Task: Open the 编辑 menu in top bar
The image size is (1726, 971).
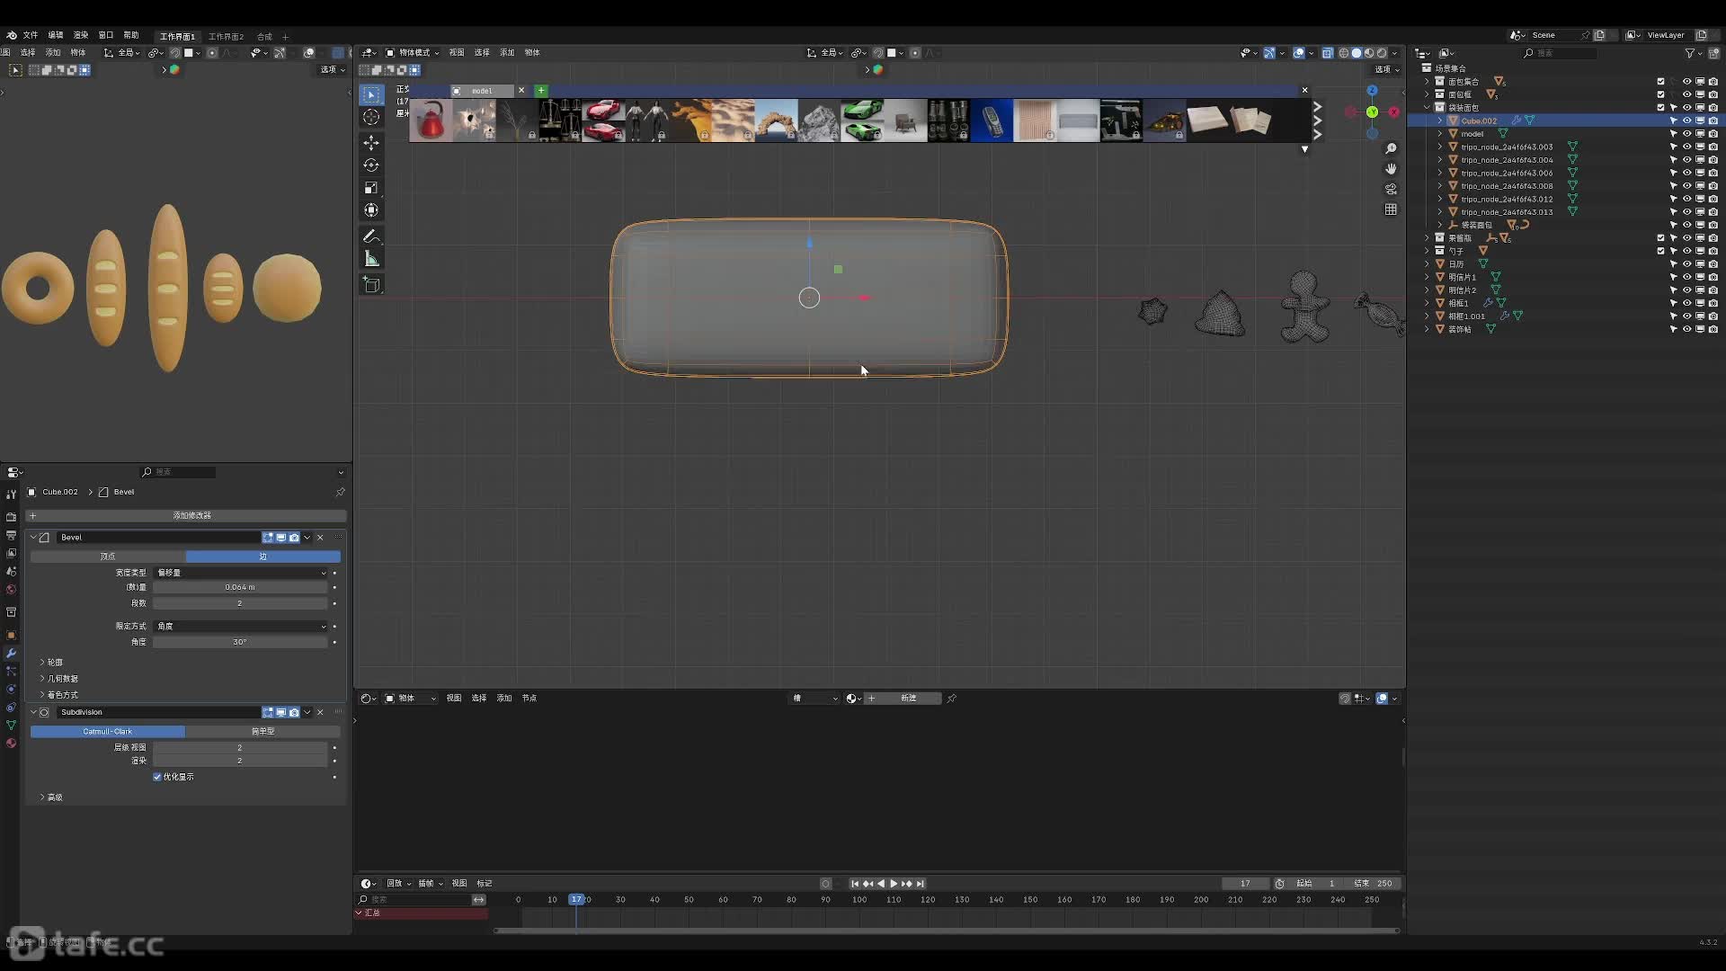Action: 56,35
